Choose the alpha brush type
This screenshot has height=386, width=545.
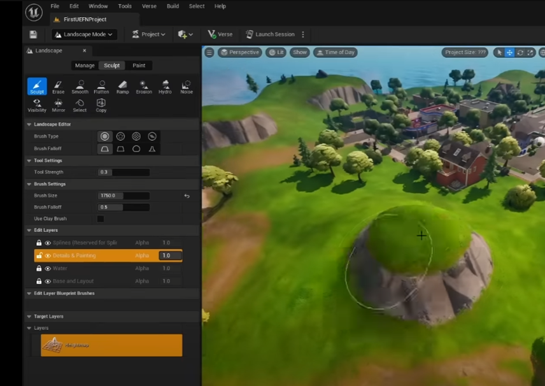click(x=120, y=136)
